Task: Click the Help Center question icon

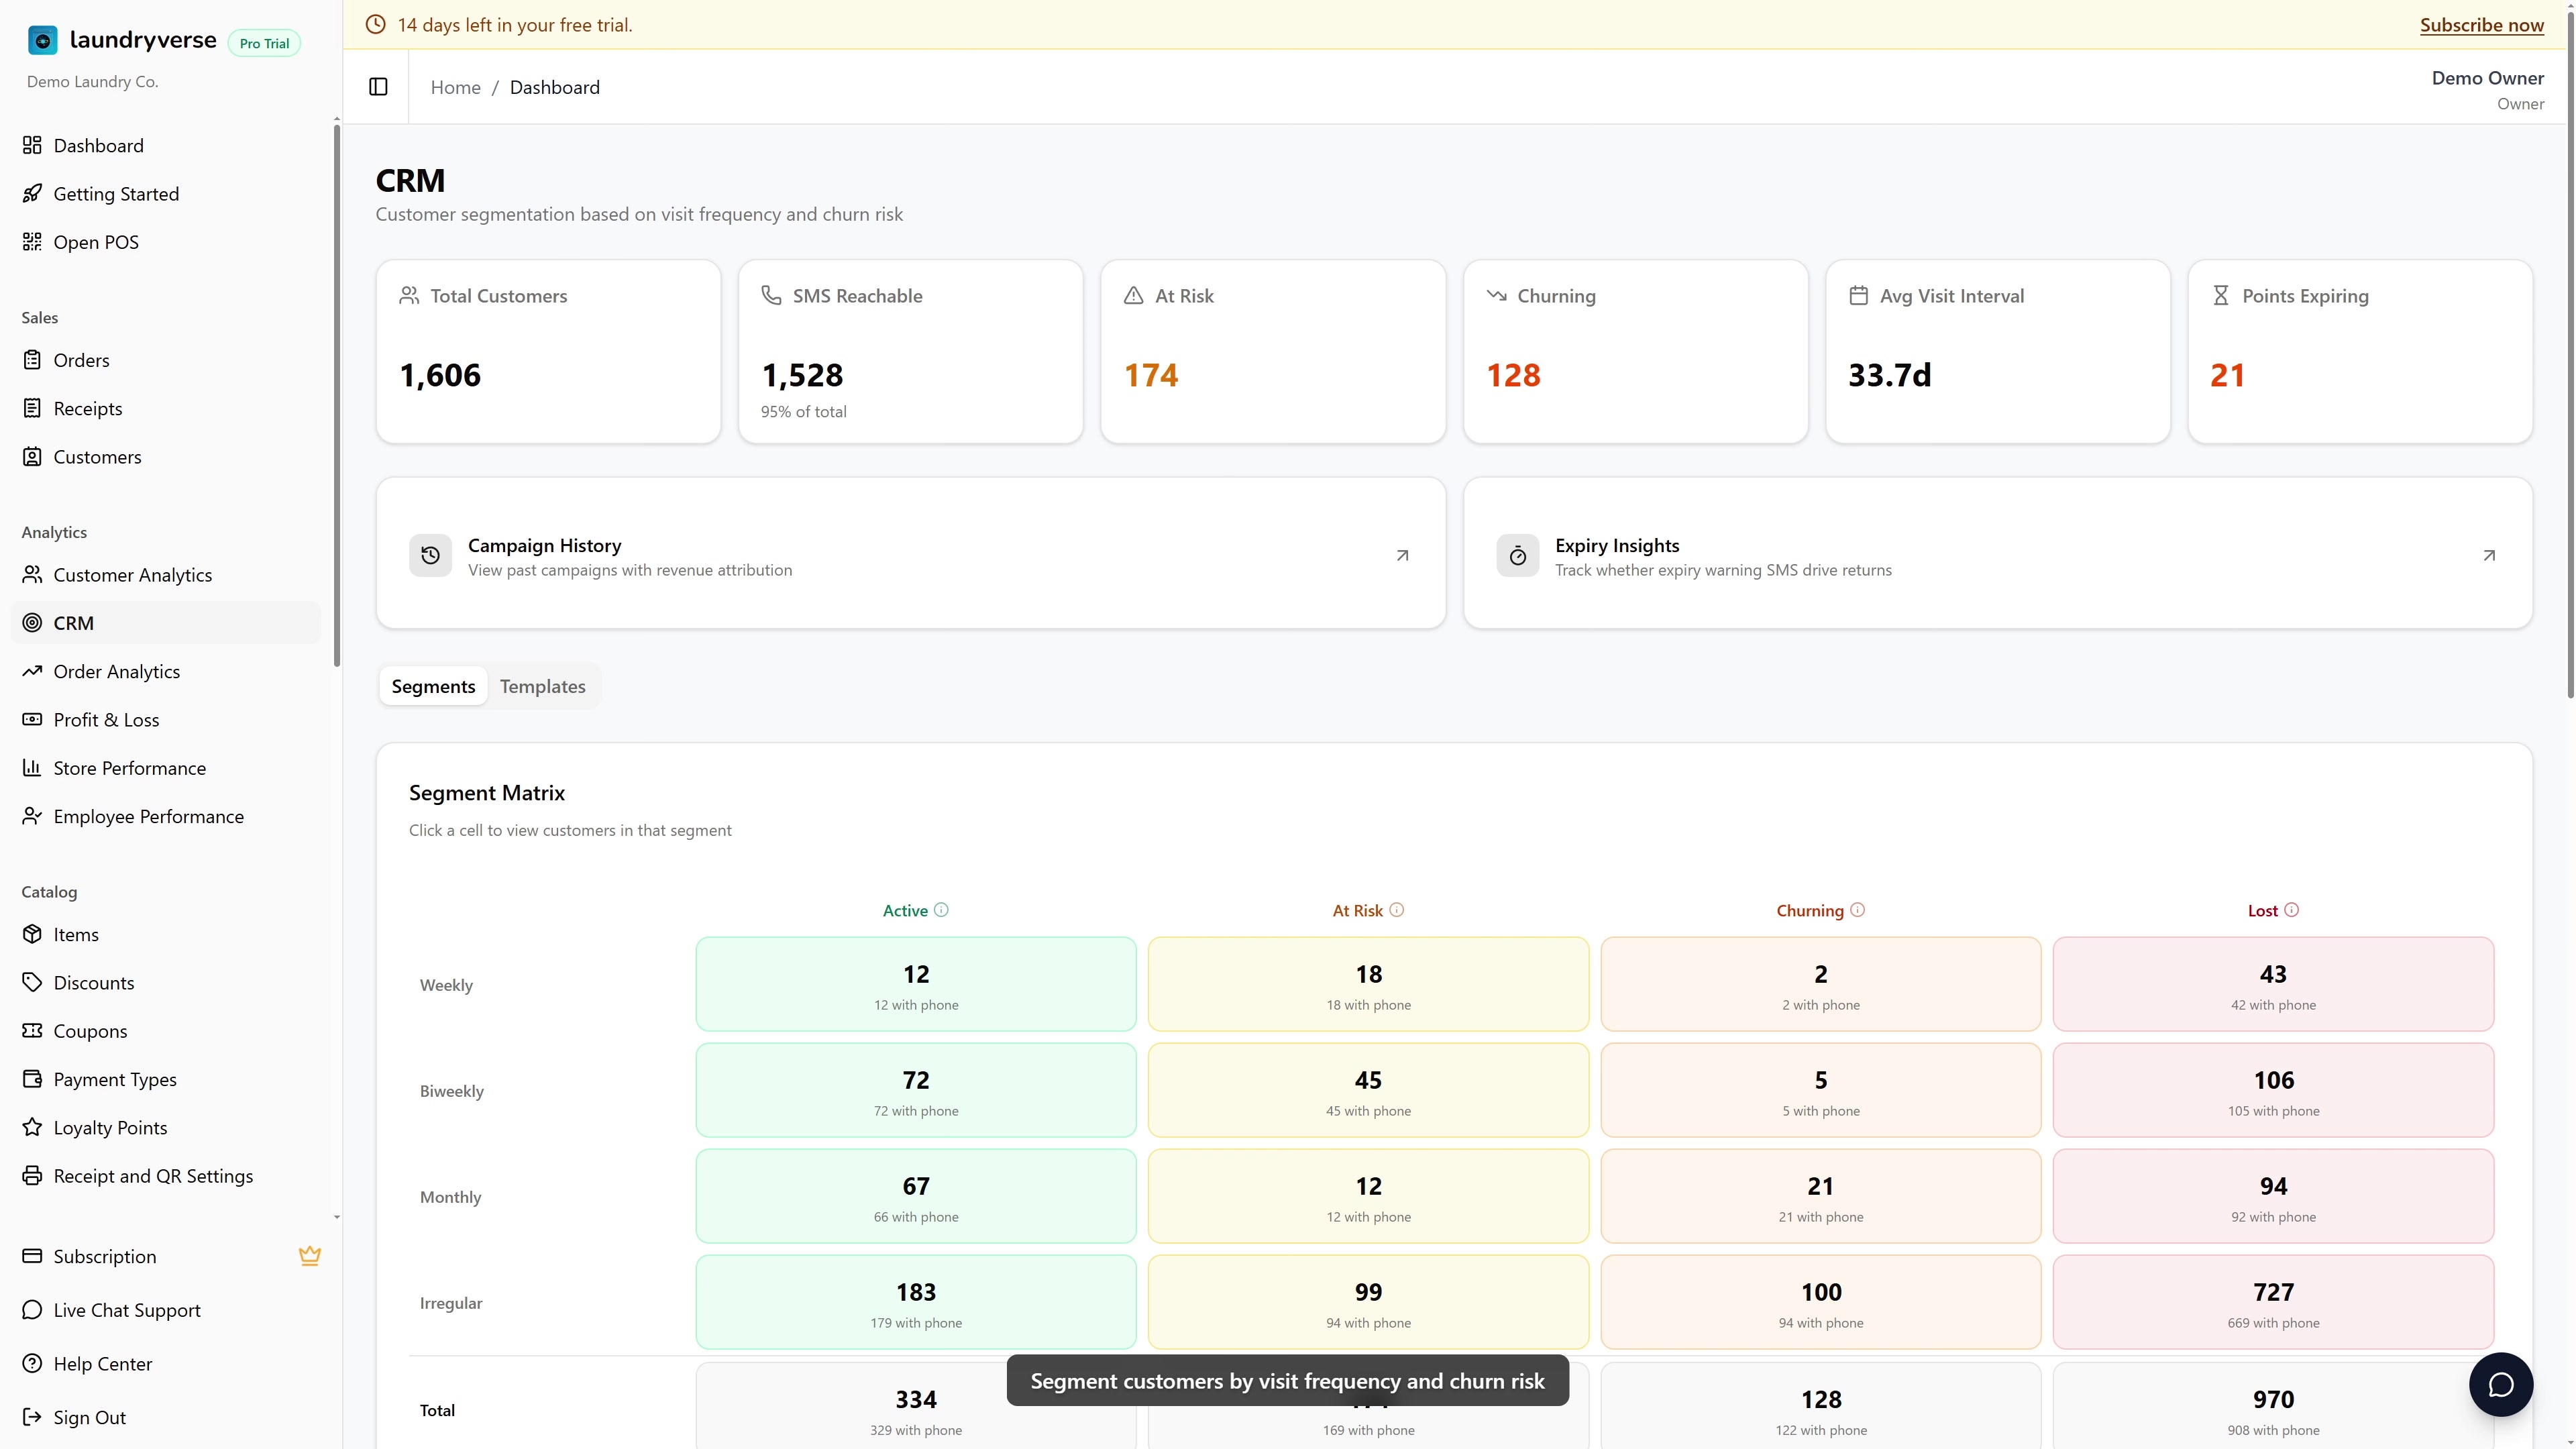Action: (x=32, y=1363)
